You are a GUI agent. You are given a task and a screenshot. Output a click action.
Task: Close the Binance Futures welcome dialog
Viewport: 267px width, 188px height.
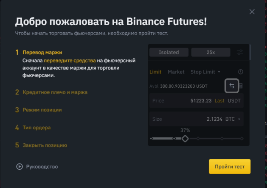252,12
